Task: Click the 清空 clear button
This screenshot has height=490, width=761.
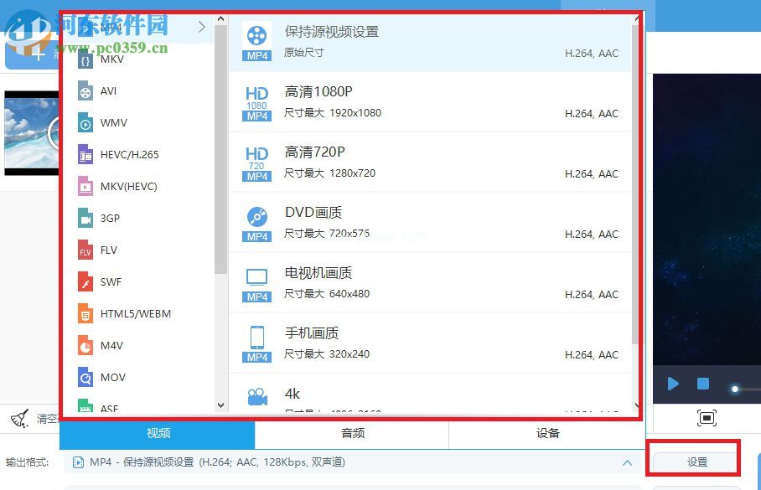Action: [33, 419]
